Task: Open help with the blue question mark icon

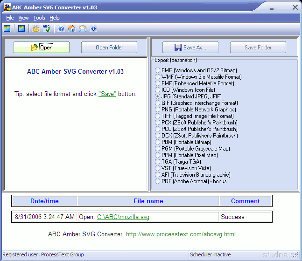Action: tap(61, 28)
